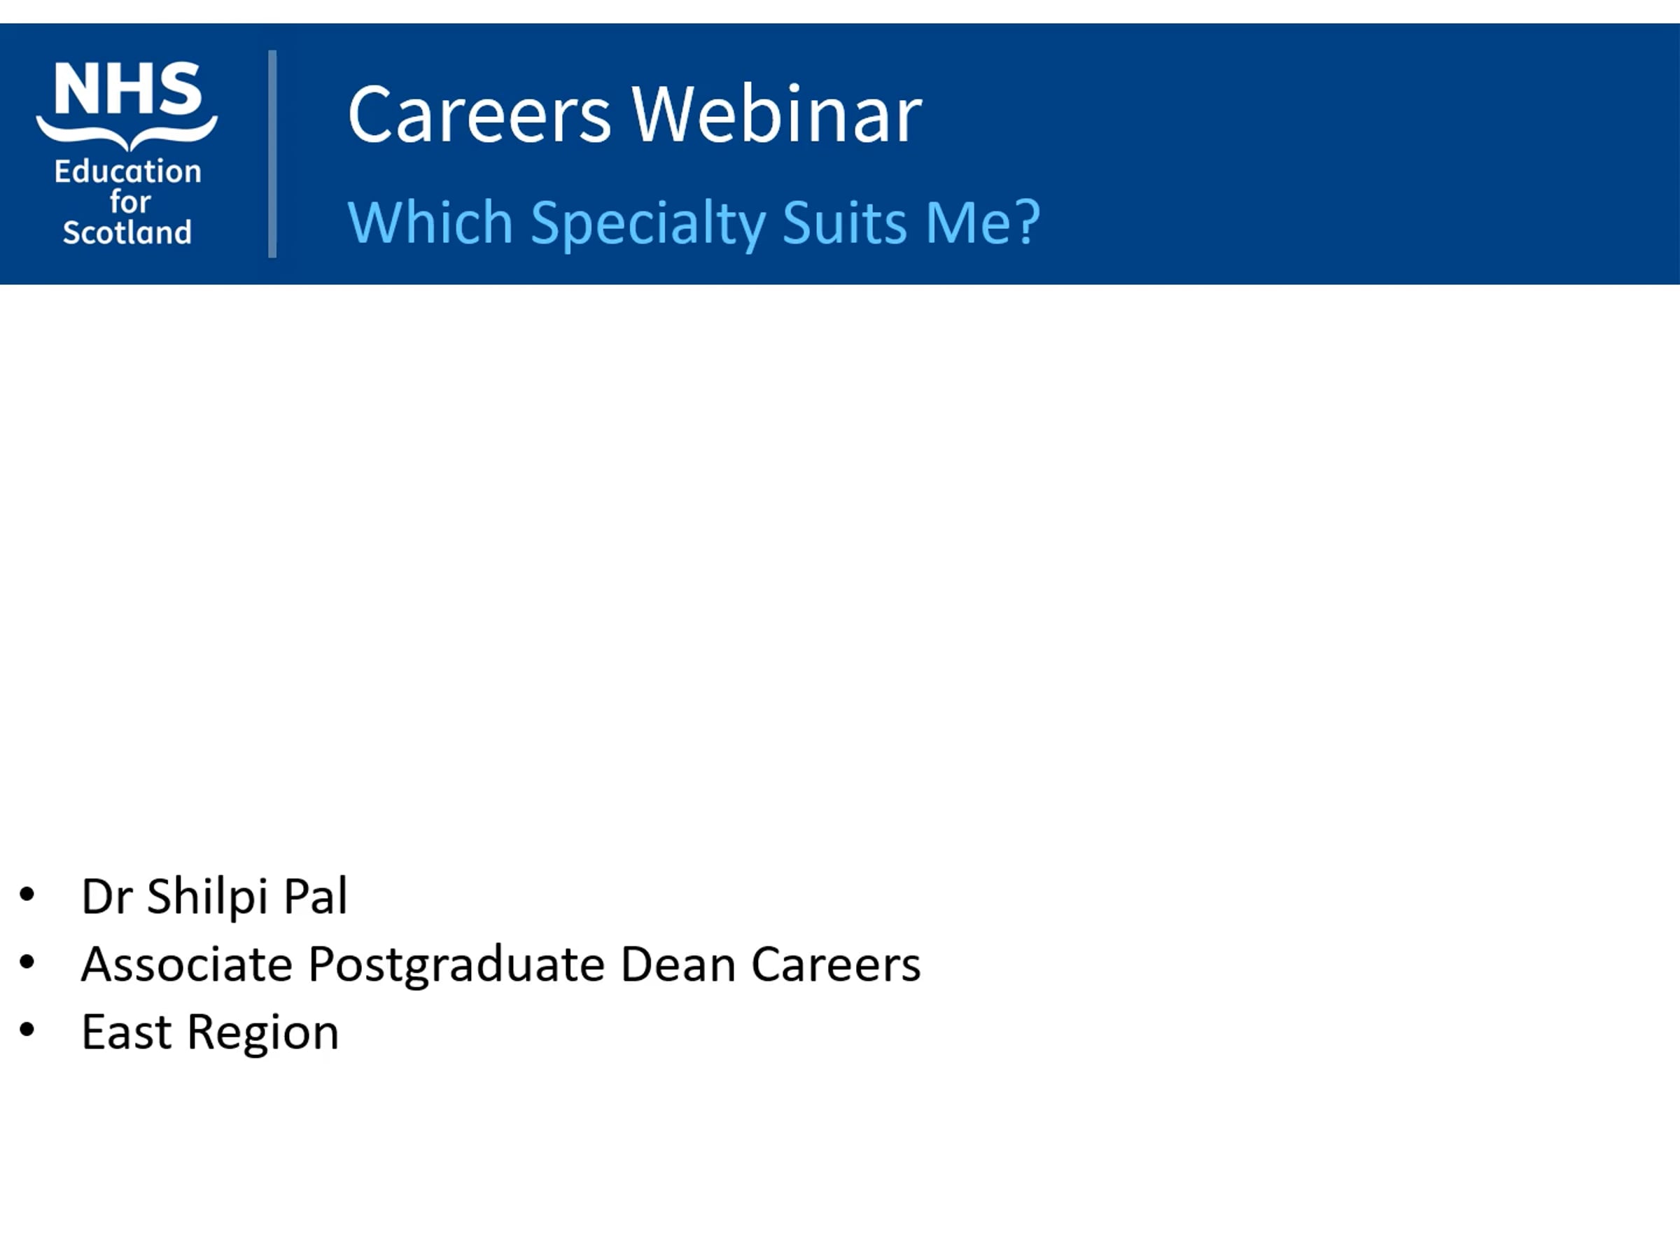Click the Dr Shilpi Pal text line

214,896
